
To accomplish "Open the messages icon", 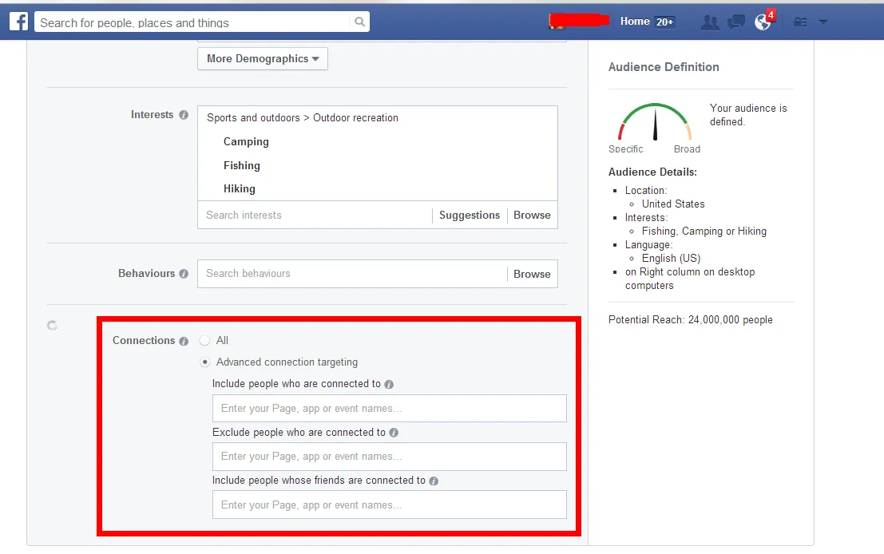I will click(x=736, y=22).
